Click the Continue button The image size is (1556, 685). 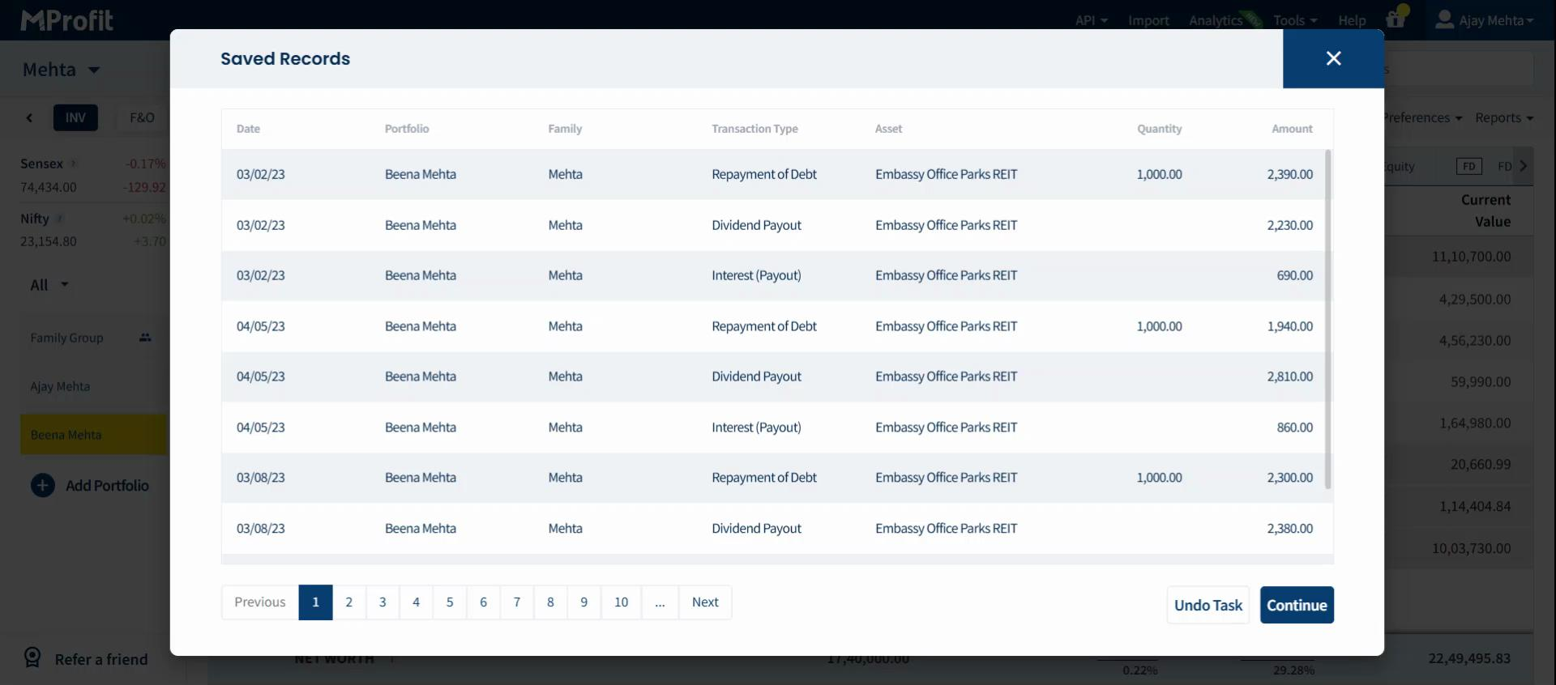[1297, 605]
